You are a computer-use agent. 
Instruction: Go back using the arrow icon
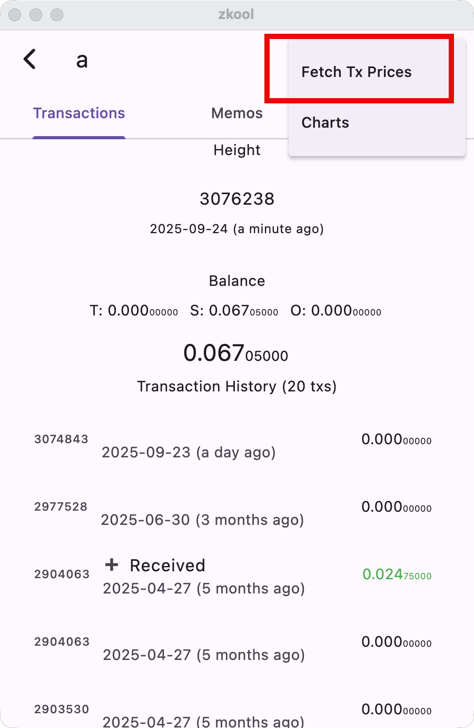coord(30,59)
